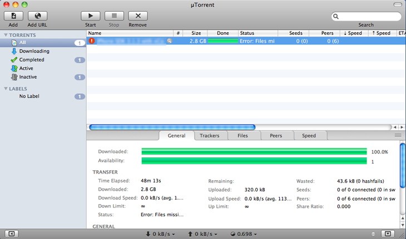Sort by download Speed column header
The height and width of the screenshot is (239, 406).
[x=354, y=33]
